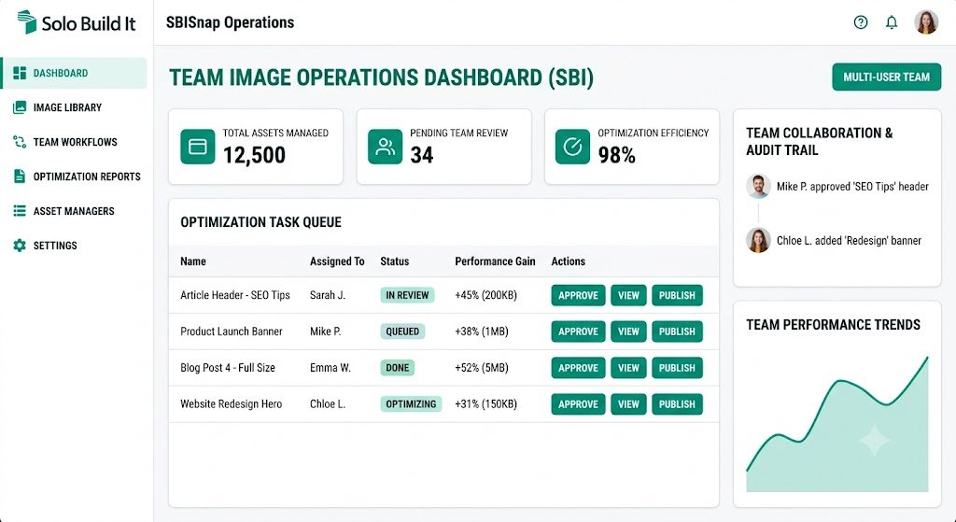Click the +45% (200KB) gain value
Screen dimensions: 956x522
[485, 295]
